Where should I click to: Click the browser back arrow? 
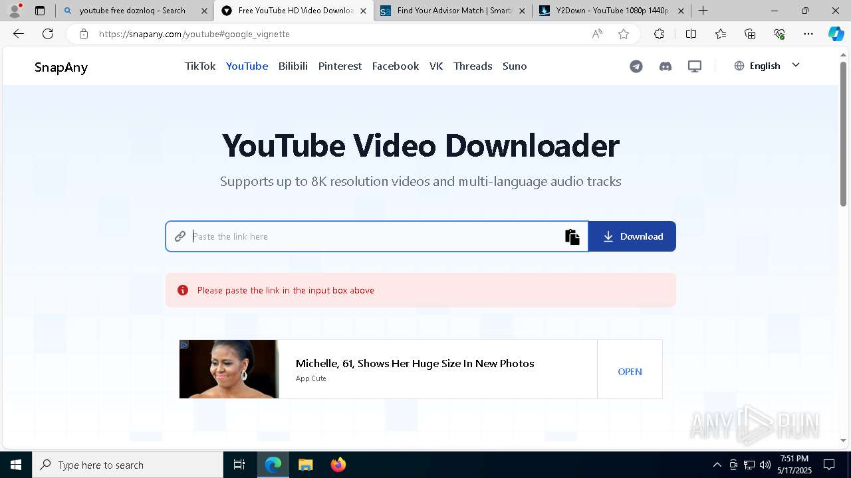[x=19, y=34]
